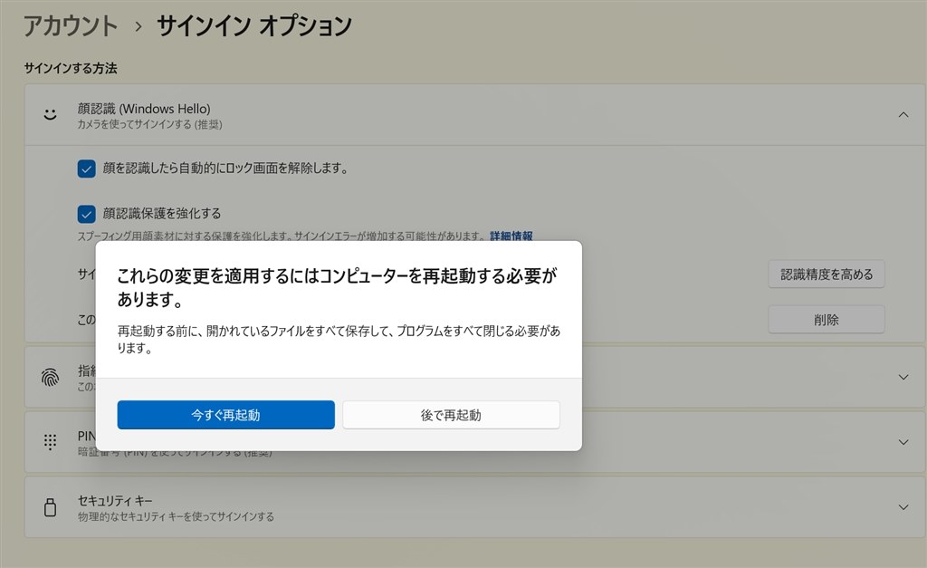Open the 詳細情報 link
The image size is (927, 568).
tap(511, 236)
